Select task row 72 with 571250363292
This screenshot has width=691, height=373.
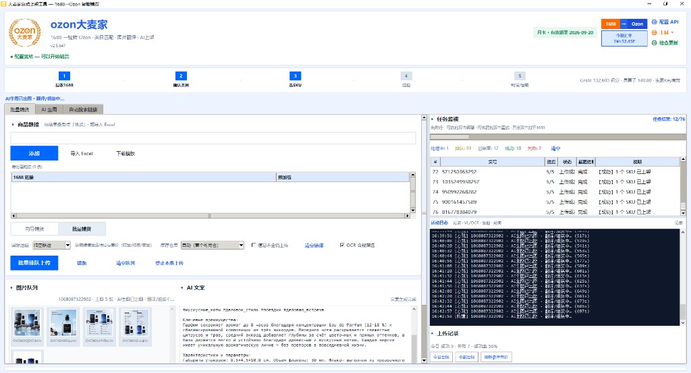click(x=555, y=172)
